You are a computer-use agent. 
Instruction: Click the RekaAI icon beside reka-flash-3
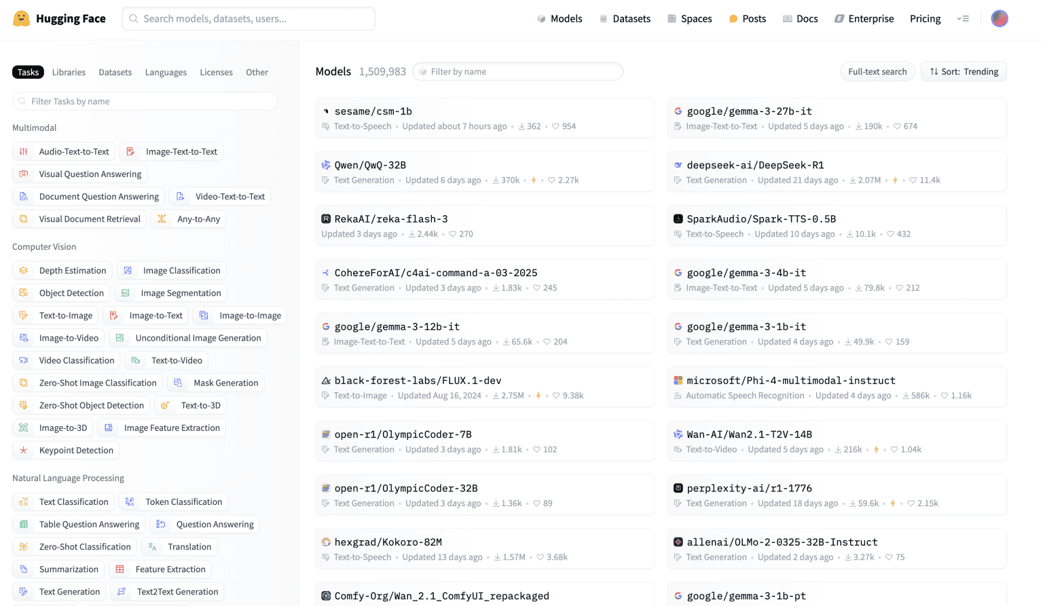coord(326,219)
